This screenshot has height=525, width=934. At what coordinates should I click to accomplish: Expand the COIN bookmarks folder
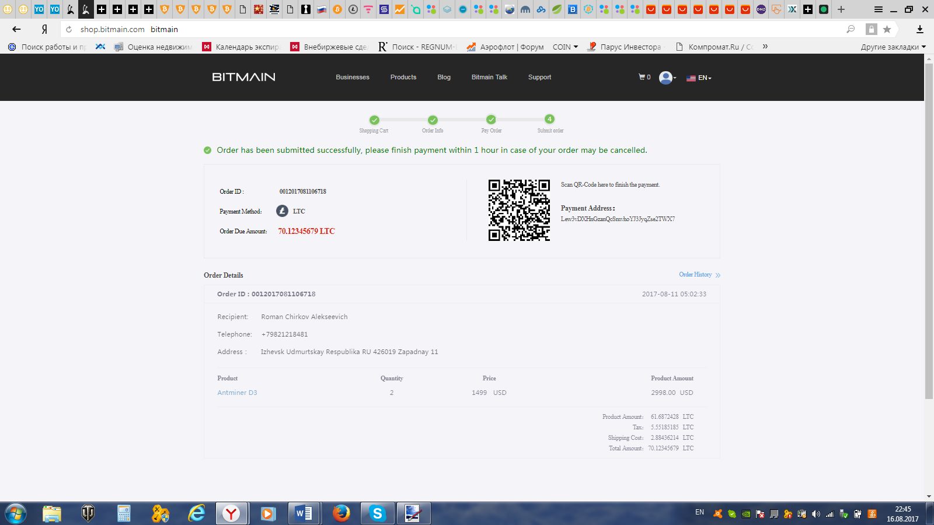point(565,47)
